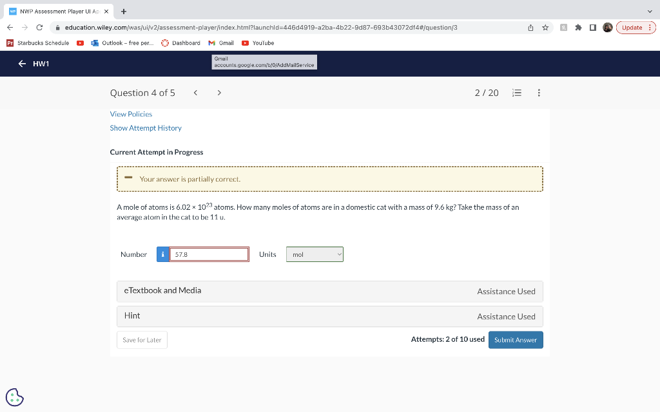Open the three-dot options menu

tap(539, 93)
